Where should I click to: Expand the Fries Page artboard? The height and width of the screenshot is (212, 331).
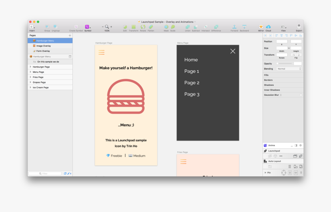click(x=31, y=77)
